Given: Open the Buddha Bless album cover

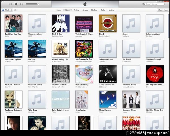Looking at the screenshot, I should pyautogui.click(x=84, y=49).
